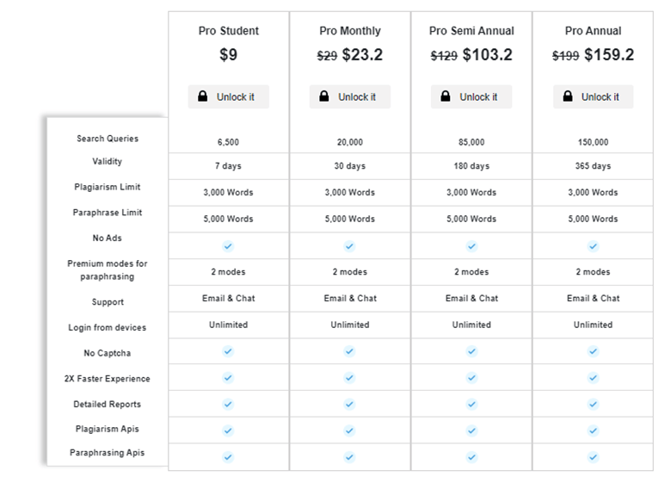
Task: Click the 2X Faster Experience checkmark for Pro Semi Annual
Action: coord(471,378)
